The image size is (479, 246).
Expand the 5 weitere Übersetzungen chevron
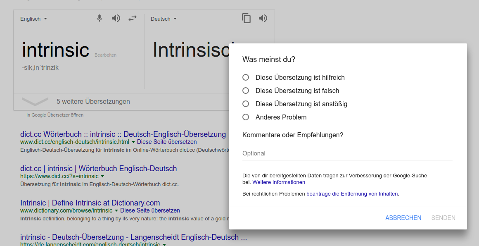tap(35, 101)
